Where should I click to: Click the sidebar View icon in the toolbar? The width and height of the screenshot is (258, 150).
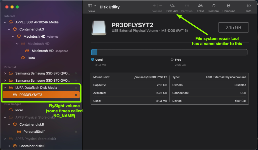(90, 6)
